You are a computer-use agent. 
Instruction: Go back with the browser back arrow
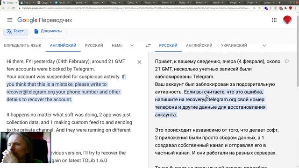(3, 8)
